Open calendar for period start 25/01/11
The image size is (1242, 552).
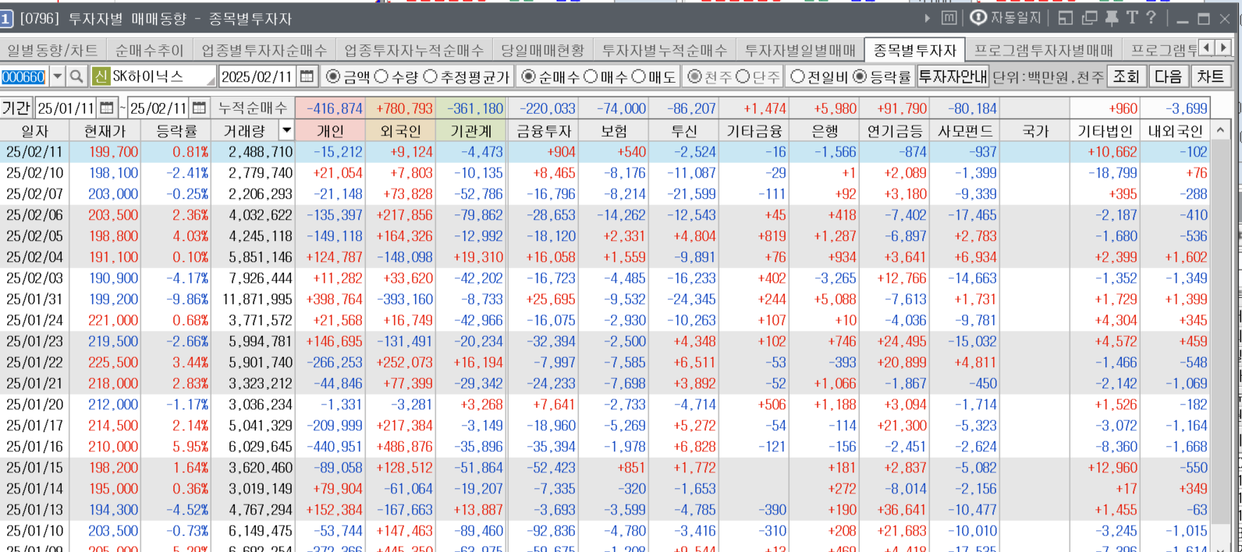point(107,108)
